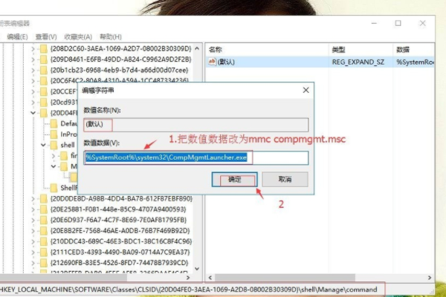
Task: Click the 数值名称 field showing (默认)
Action: (196, 125)
